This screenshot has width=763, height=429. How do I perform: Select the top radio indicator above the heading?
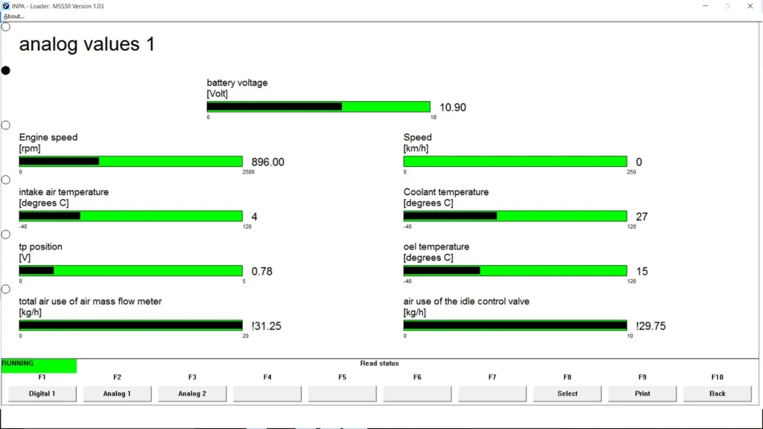point(6,27)
